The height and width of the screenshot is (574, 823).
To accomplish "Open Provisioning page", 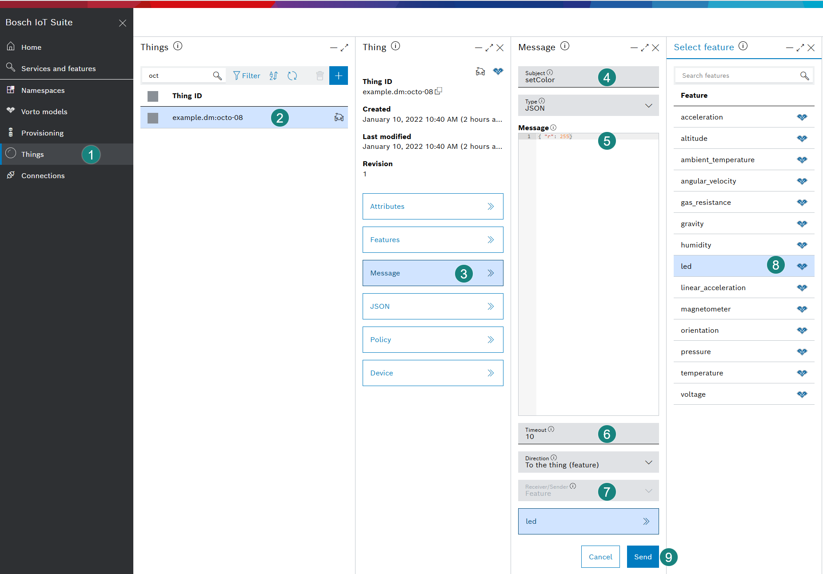I will tap(67, 133).
